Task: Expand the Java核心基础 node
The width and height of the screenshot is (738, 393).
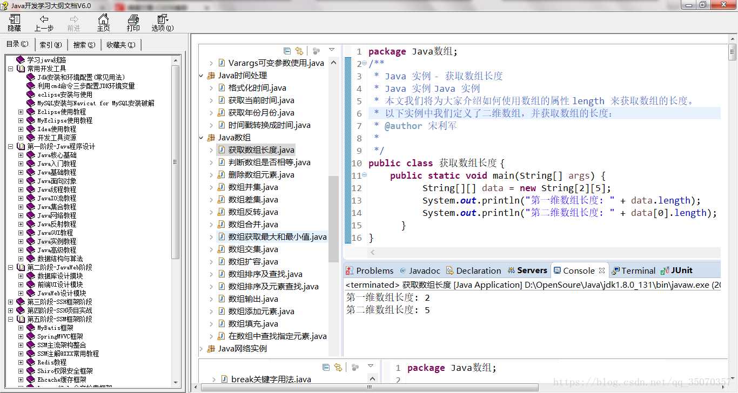Action: tap(21, 155)
